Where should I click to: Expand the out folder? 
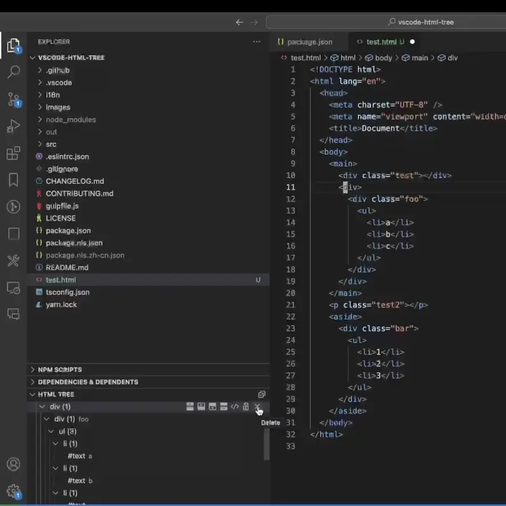(40, 132)
